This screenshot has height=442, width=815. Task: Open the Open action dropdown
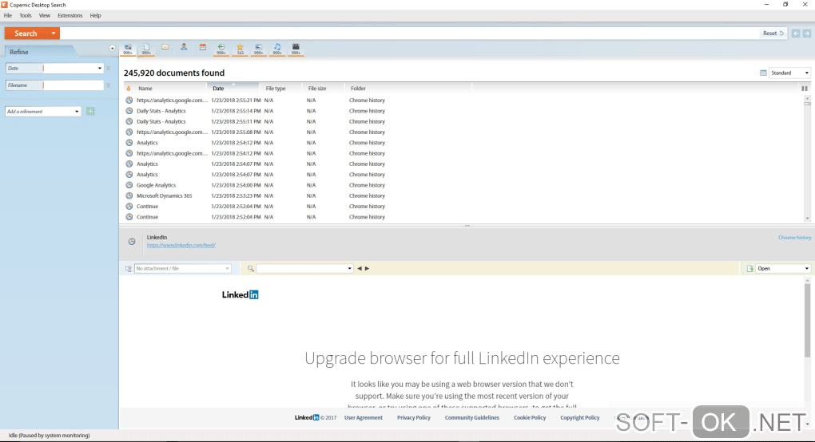click(807, 269)
